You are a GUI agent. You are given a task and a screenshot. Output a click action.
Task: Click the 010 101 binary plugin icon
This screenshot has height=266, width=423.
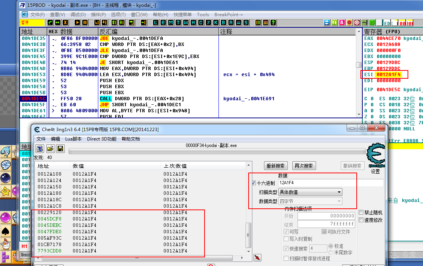(x=365, y=23)
